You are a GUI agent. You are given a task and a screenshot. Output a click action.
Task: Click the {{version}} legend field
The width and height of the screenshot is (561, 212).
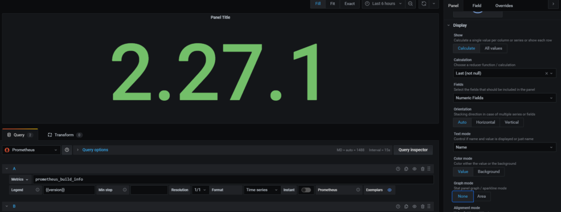[70, 190]
